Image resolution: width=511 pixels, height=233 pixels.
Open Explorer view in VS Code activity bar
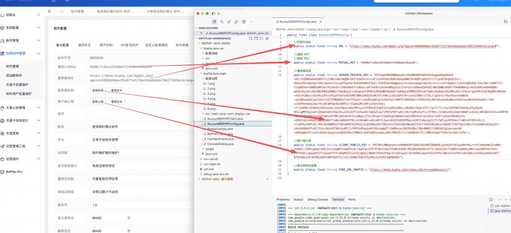(214, 22)
